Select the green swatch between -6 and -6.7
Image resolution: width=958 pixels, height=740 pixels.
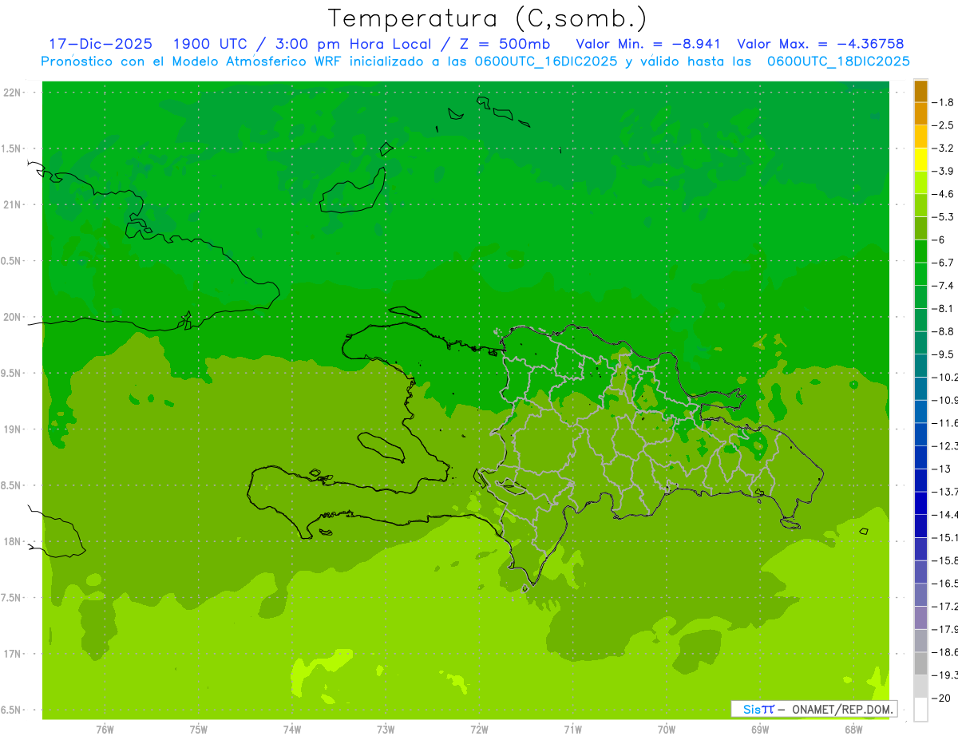point(920,251)
